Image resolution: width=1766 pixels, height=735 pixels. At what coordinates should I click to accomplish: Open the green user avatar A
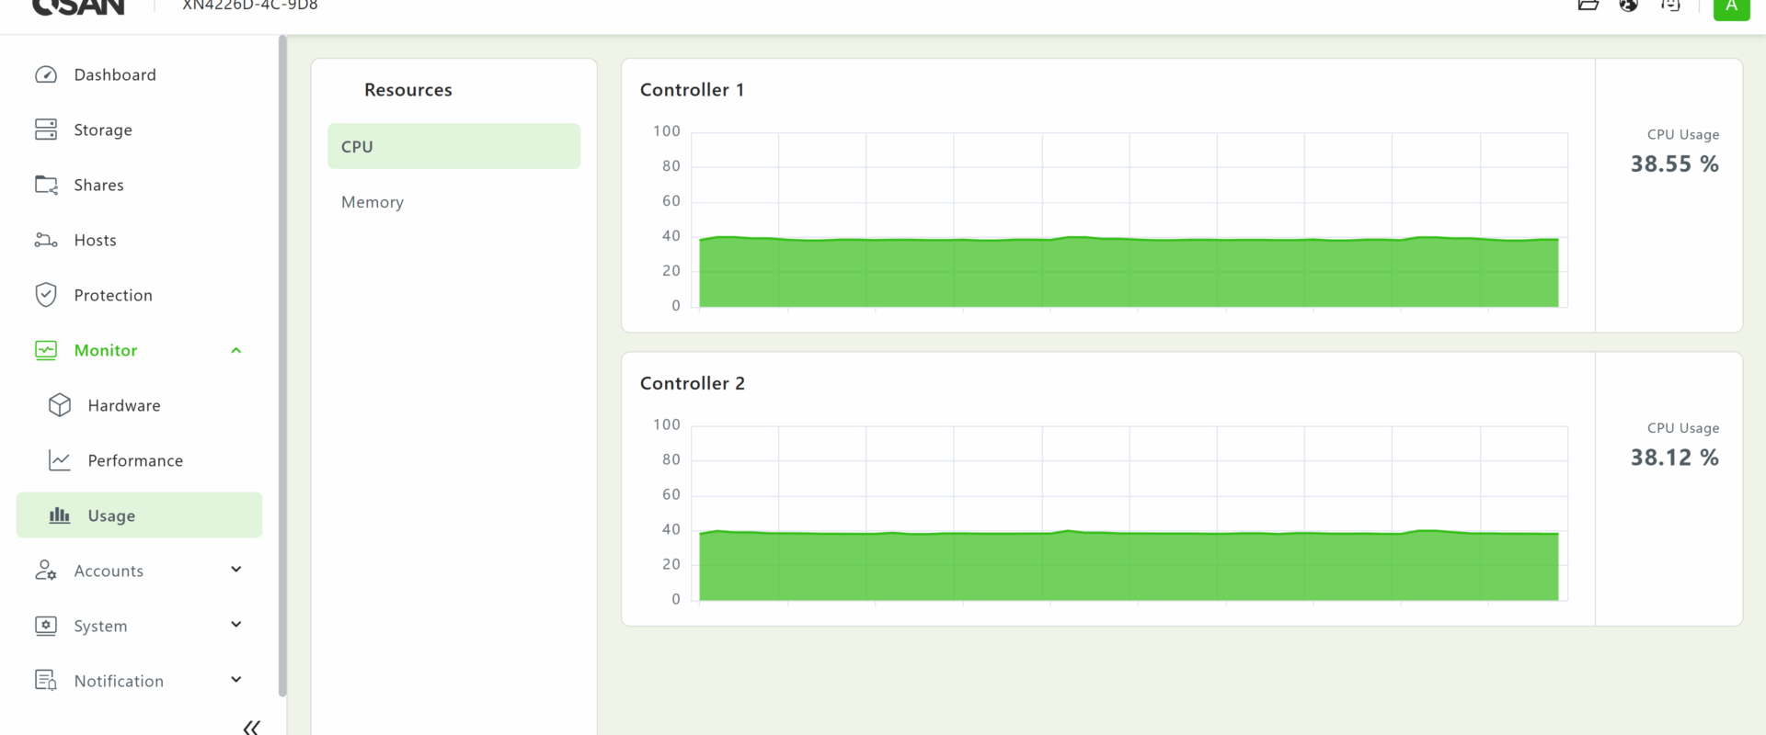(x=1731, y=7)
